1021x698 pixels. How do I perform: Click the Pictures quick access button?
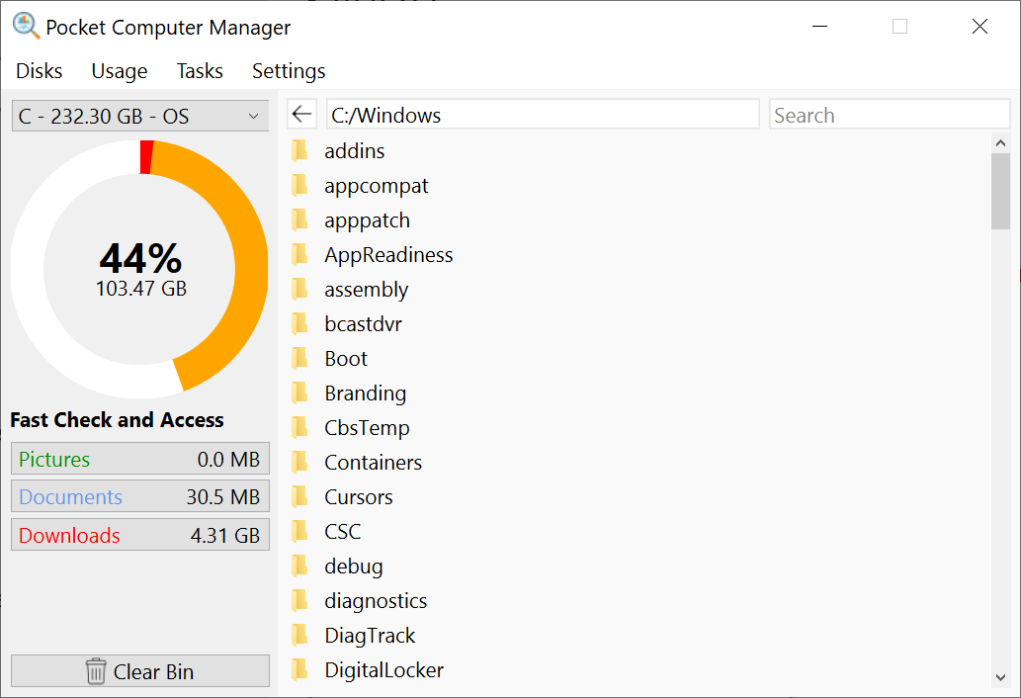[x=140, y=459]
